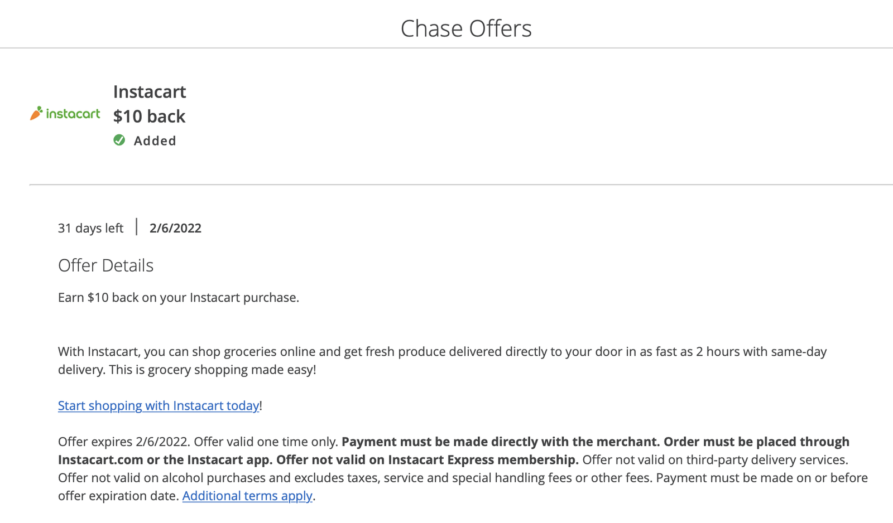
Task: Click the Offer Details section heading
Action: pos(105,265)
